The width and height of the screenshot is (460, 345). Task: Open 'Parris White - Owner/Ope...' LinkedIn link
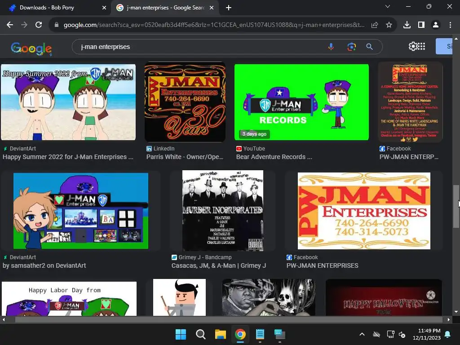coord(185,157)
